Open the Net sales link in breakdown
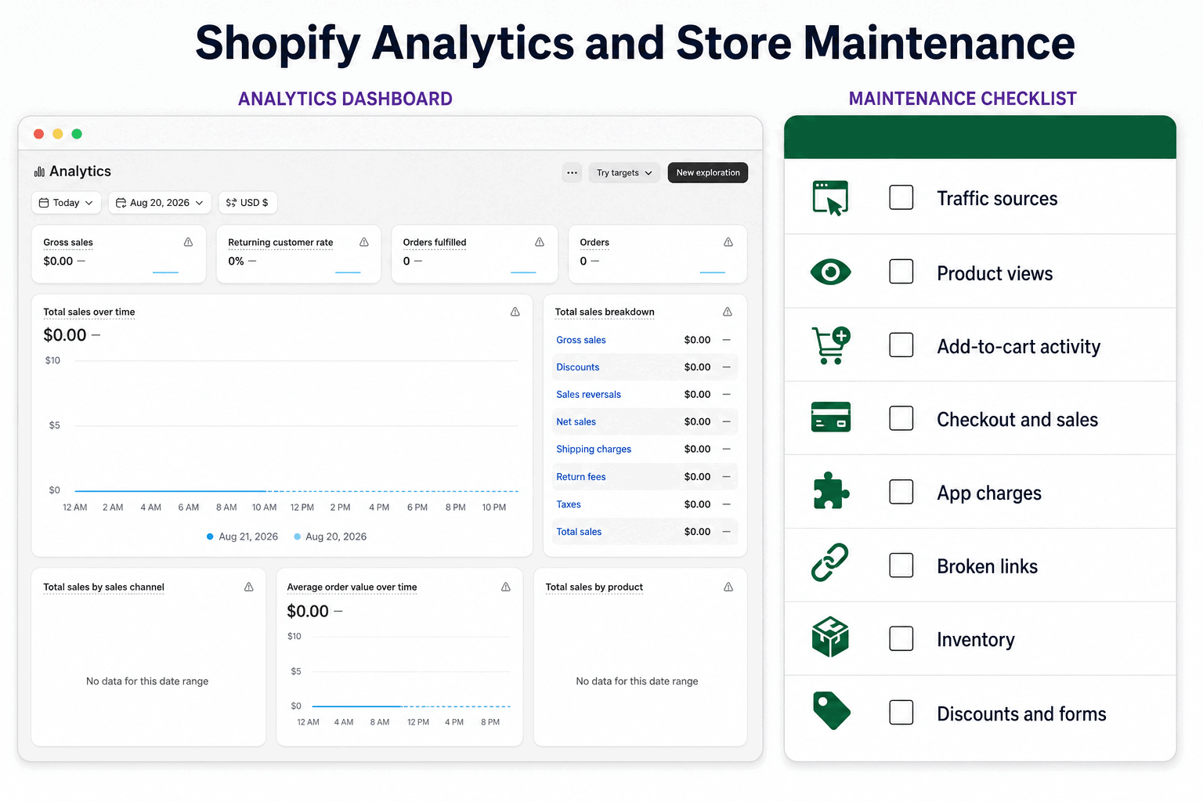The width and height of the screenshot is (1203, 802). click(576, 422)
